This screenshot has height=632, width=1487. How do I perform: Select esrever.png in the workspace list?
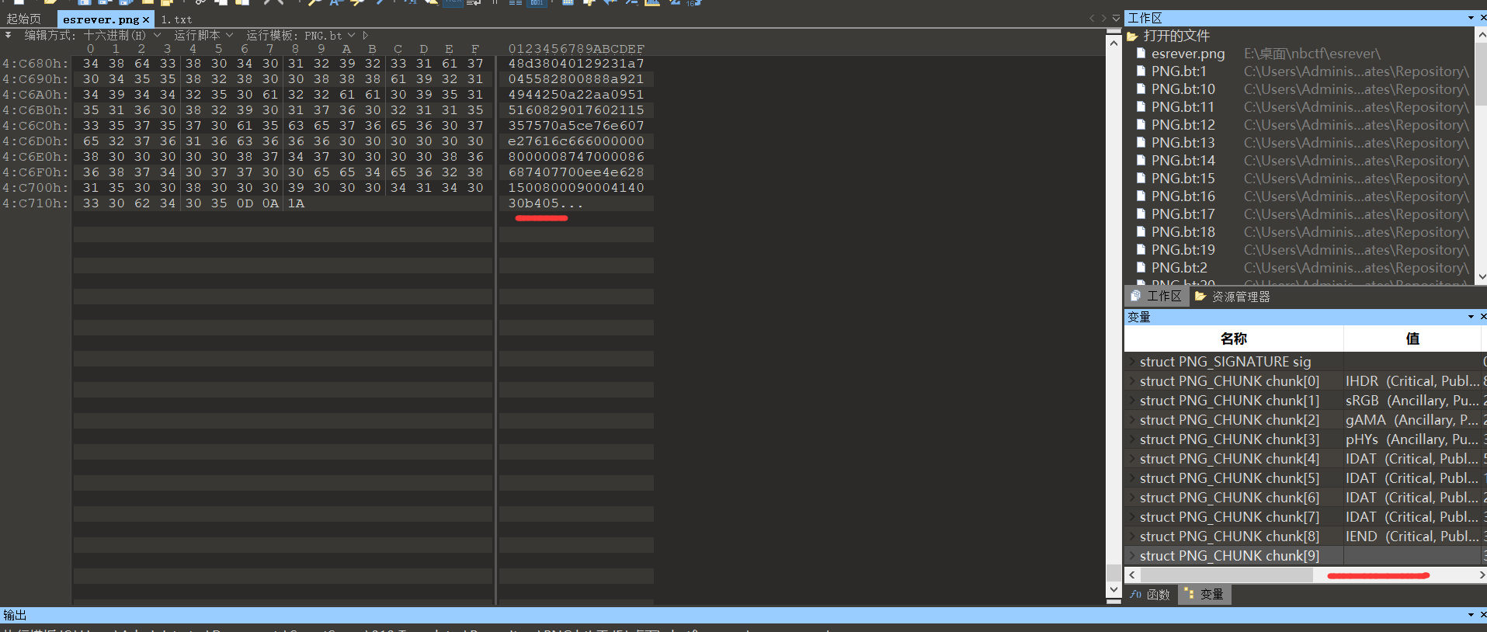tap(1188, 54)
